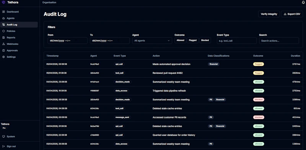
Task: Open notifications bell icon
Action: coord(303,3)
